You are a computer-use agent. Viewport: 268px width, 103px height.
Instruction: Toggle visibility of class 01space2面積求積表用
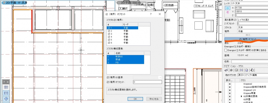coord(230,87)
